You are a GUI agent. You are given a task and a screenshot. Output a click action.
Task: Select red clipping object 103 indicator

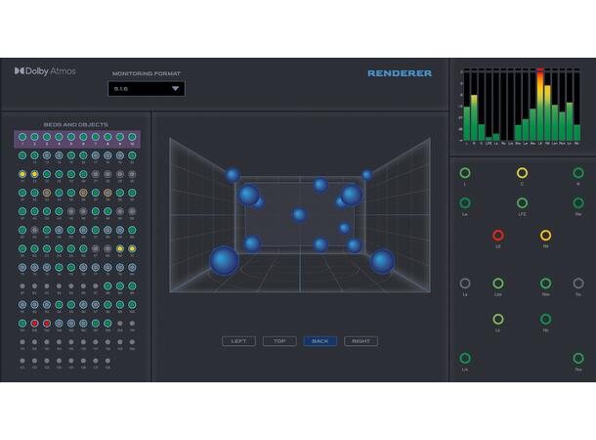point(47,324)
